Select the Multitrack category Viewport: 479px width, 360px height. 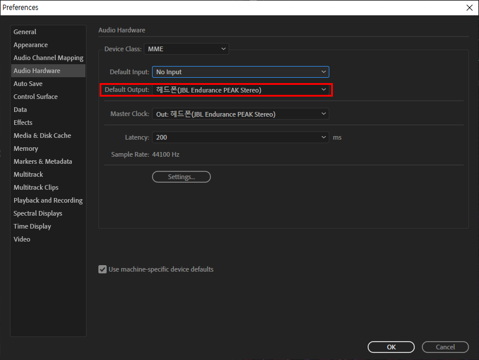[48, 174]
